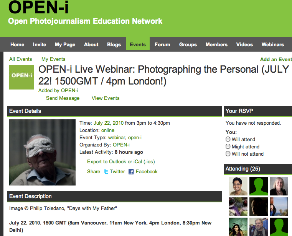This screenshot has width=292, height=236.
Task: Select the Will attend radio button
Action: click(228, 139)
